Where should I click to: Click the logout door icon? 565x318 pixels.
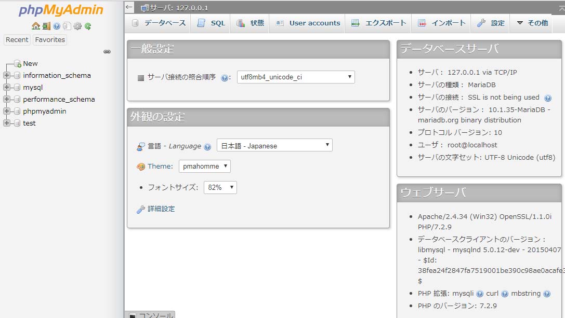point(46,26)
